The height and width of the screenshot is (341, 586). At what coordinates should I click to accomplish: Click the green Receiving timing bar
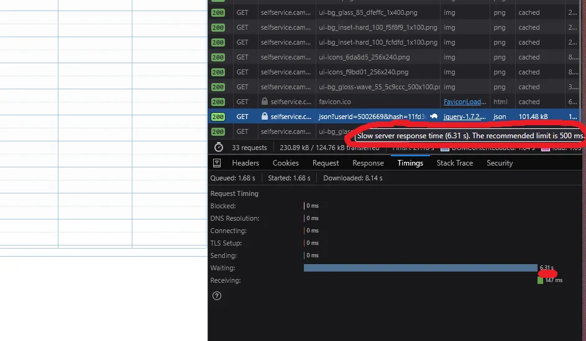540,280
